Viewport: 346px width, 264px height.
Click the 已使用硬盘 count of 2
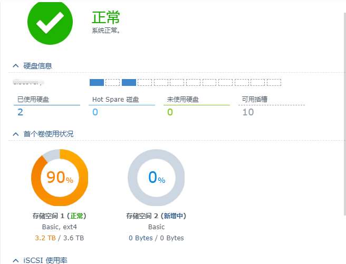pyautogui.click(x=20, y=112)
